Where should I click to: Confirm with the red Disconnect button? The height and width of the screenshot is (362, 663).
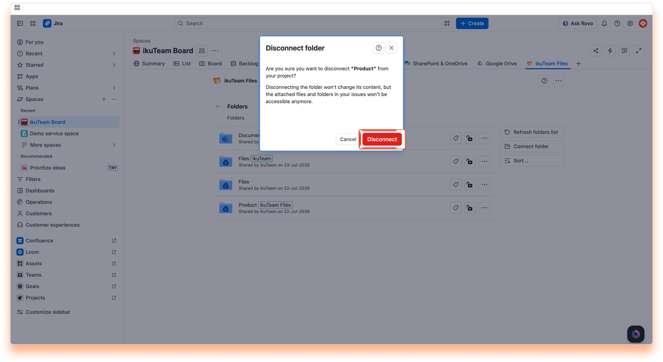pyautogui.click(x=382, y=139)
